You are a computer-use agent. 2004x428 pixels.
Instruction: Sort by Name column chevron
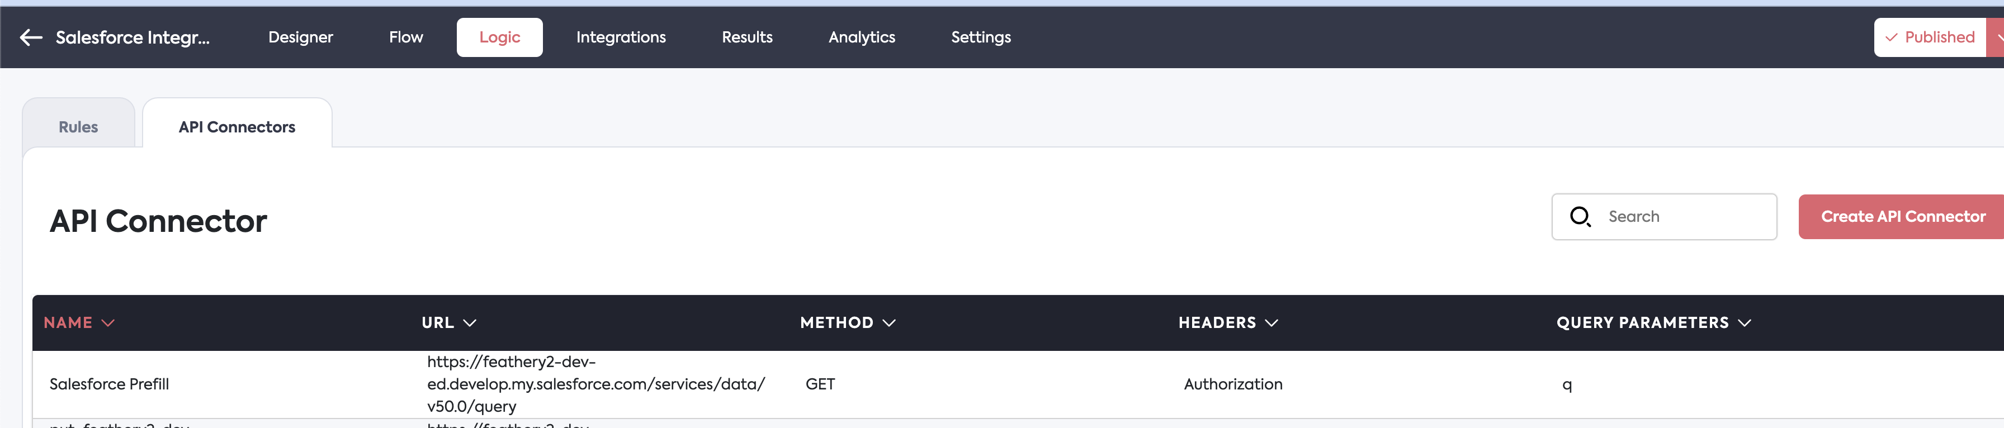108,323
